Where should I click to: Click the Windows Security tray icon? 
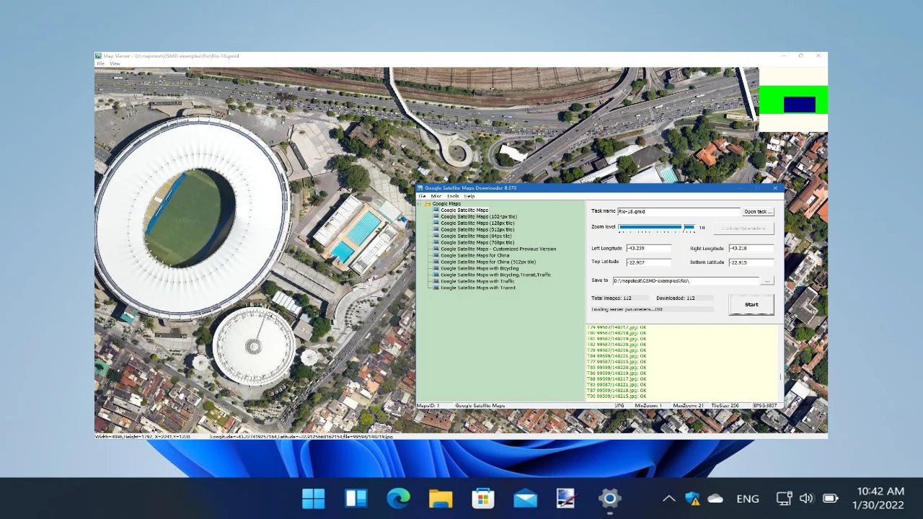point(692,498)
